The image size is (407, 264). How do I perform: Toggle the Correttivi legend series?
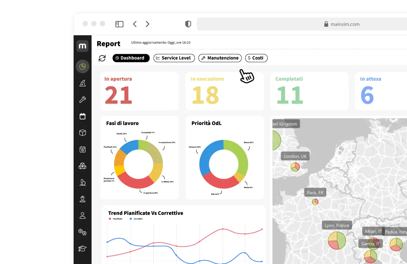(136, 219)
